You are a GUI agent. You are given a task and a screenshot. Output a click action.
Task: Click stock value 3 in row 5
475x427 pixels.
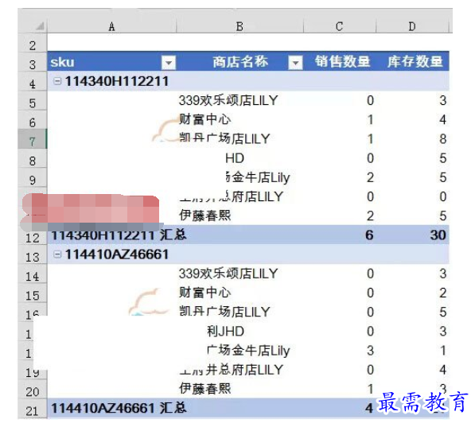443,100
